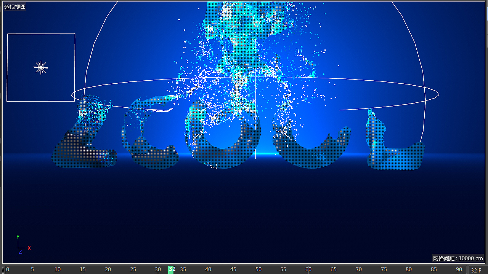Jump to frame 45 on timeline ruler
Screen dimensions: 488x274
(233, 269)
